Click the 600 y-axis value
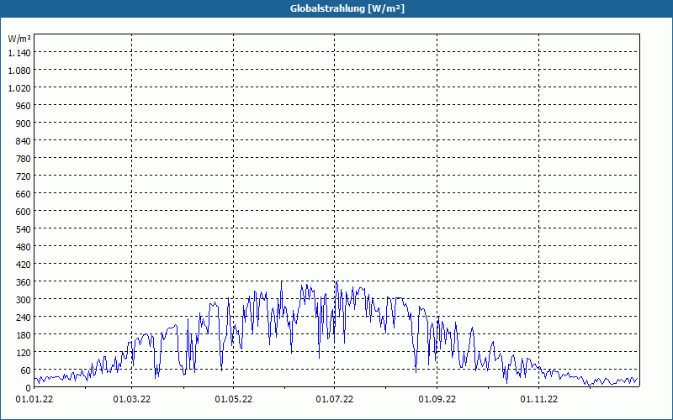The image size is (673, 420). pyautogui.click(x=24, y=212)
